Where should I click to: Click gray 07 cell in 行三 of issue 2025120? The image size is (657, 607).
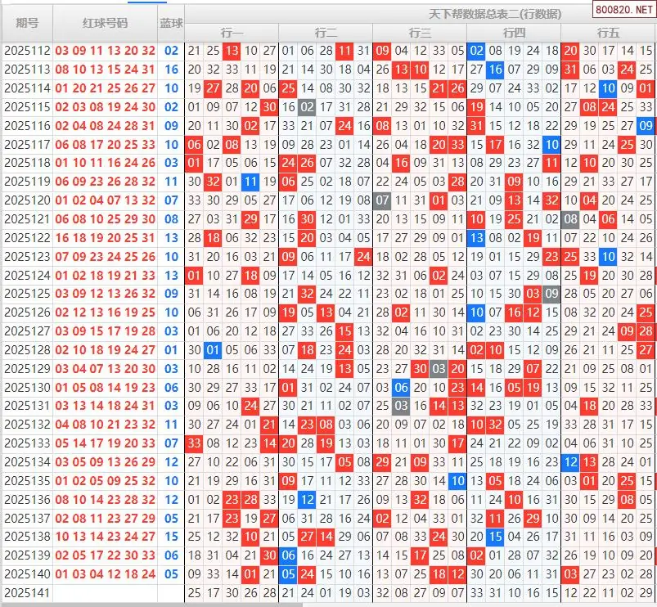(x=382, y=200)
